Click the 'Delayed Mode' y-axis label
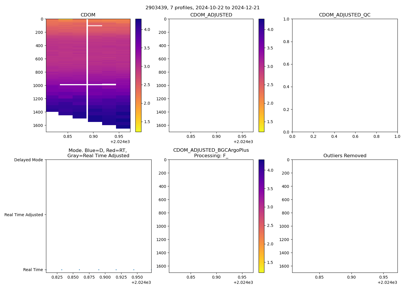The image size is (405, 289). coord(28,160)
